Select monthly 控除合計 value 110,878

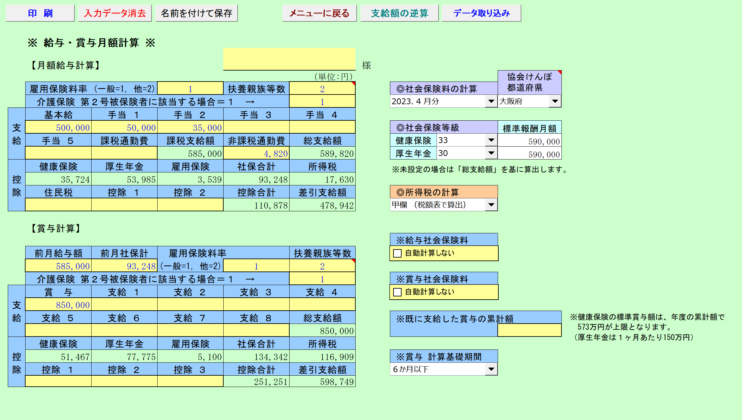click(x=257, y=205)
